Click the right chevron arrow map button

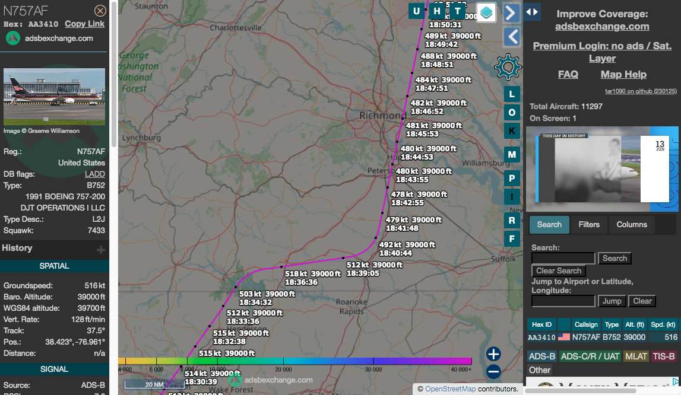click(x=512, y=13)
